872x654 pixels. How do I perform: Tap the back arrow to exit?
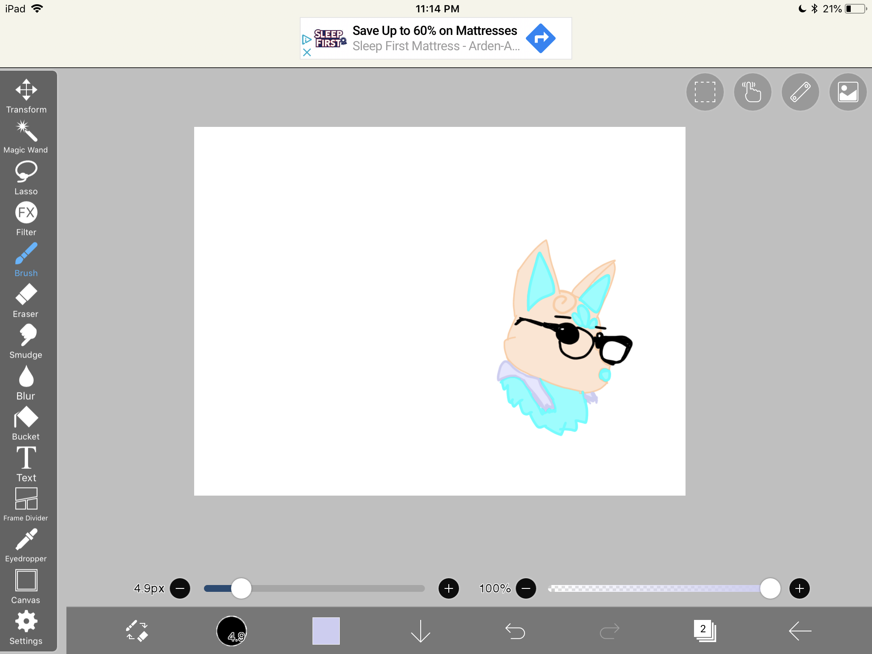pyautogui.click(x=800, y=631)
